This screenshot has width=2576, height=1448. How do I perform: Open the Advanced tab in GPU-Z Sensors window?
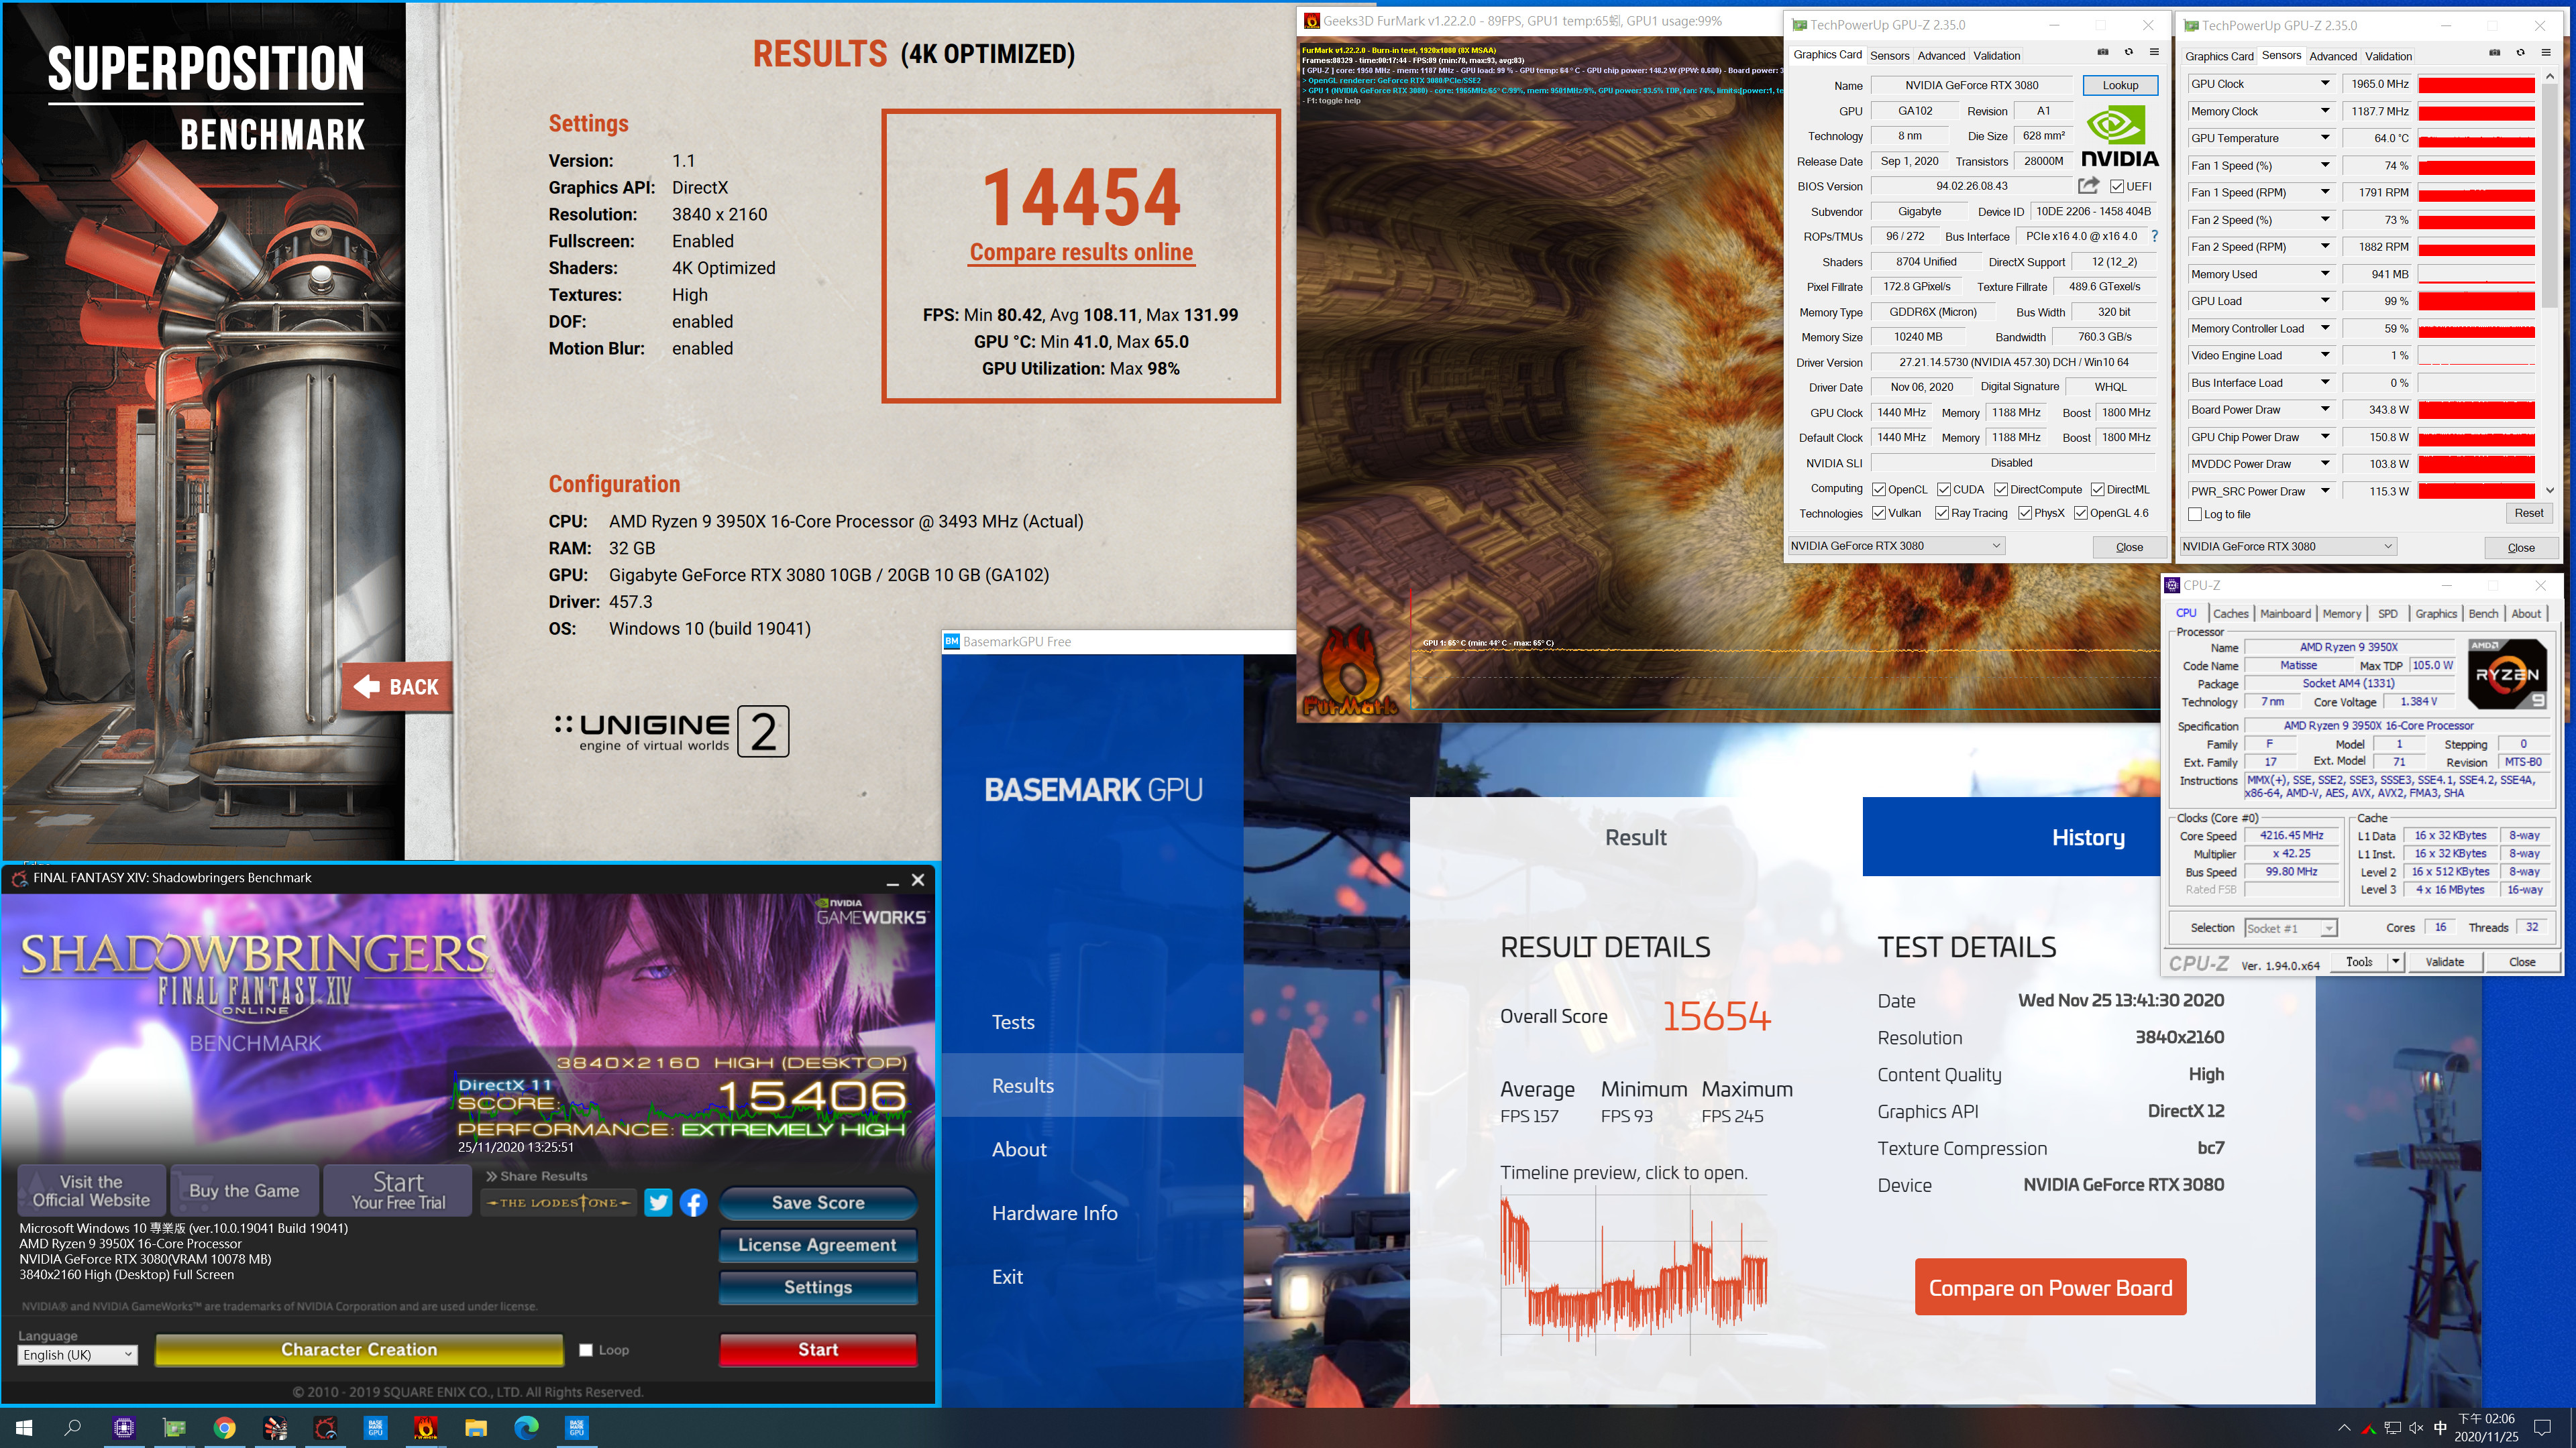tap(2333, 56)
